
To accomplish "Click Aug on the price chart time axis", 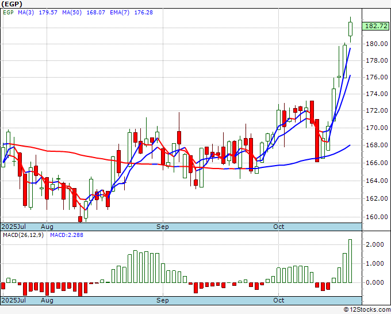I will coord(47,227).
